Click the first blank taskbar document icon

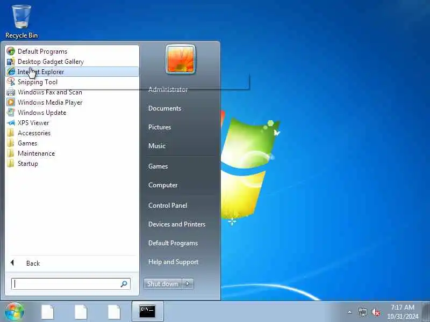coord(47,312)
